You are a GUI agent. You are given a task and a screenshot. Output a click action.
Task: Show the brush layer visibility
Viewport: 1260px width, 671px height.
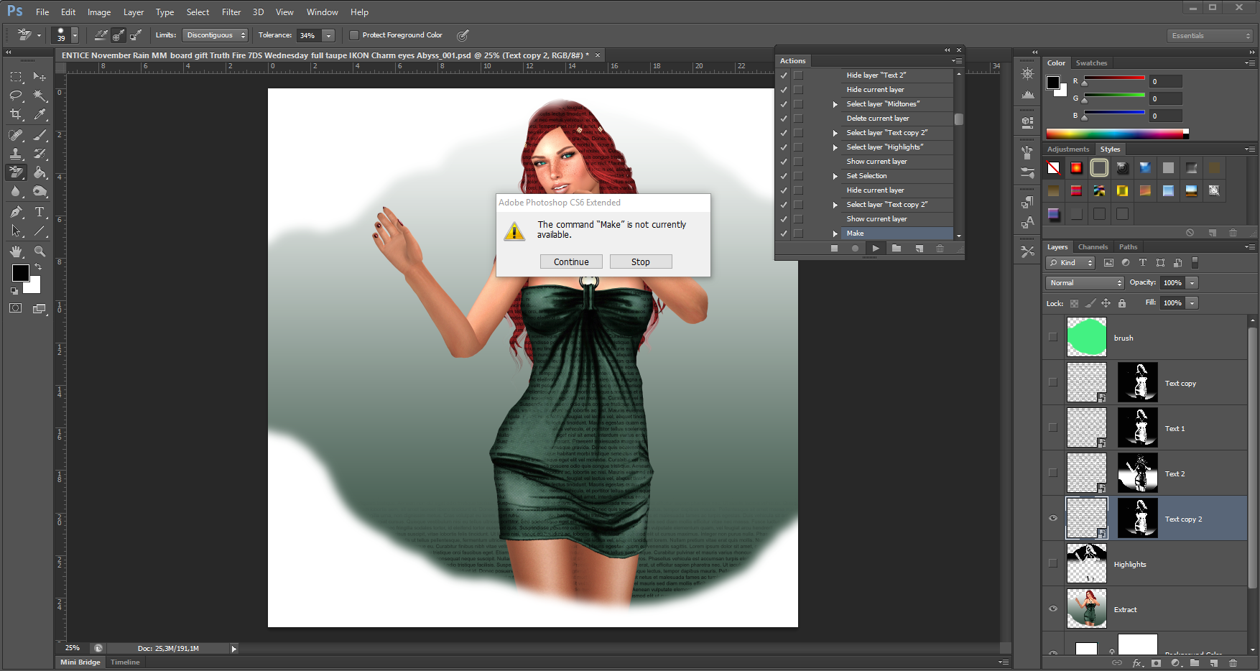[1053, 338]
